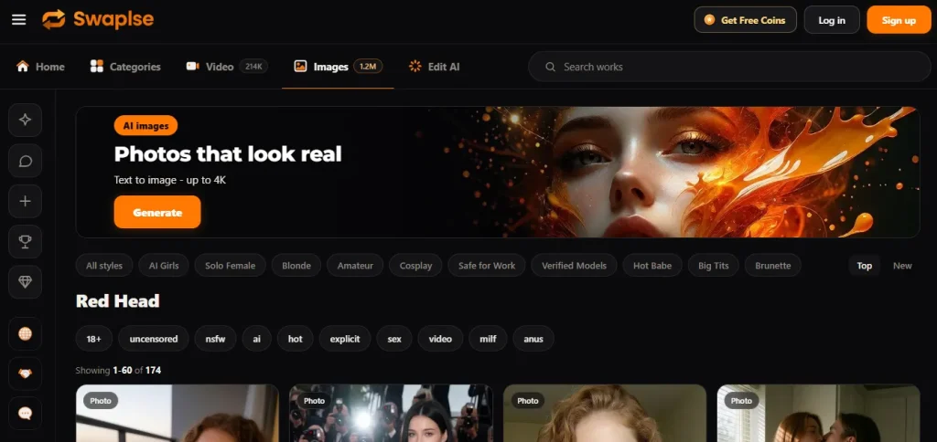The width and height of the screenshot is (937, 442).
Task: Select the Brunette style filter
Action: (x=772, y=266)
